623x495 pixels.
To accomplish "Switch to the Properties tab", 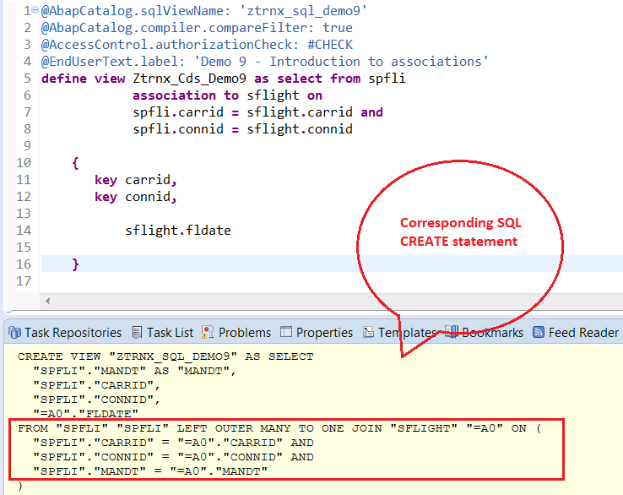I will [317, 332].
